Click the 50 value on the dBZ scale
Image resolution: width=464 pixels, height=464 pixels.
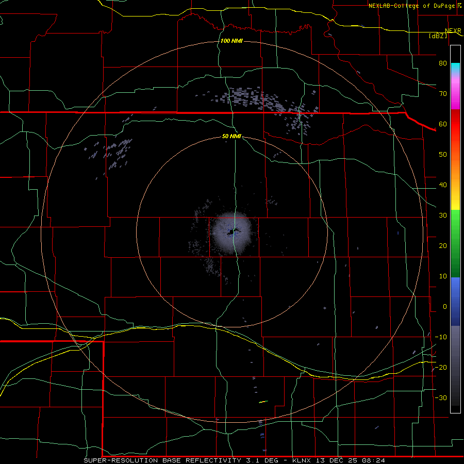(x=443, y=155)
